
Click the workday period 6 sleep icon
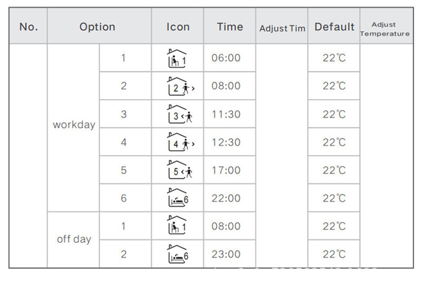coord(177,198)
